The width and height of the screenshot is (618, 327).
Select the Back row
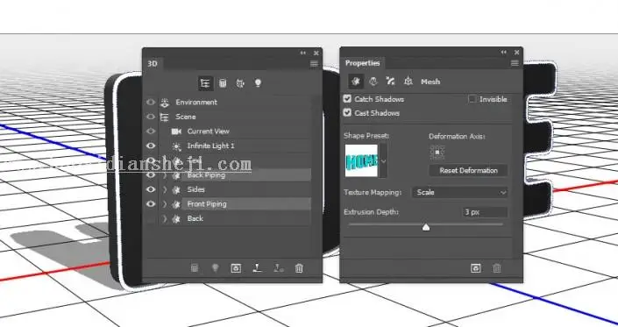(235, 218)
